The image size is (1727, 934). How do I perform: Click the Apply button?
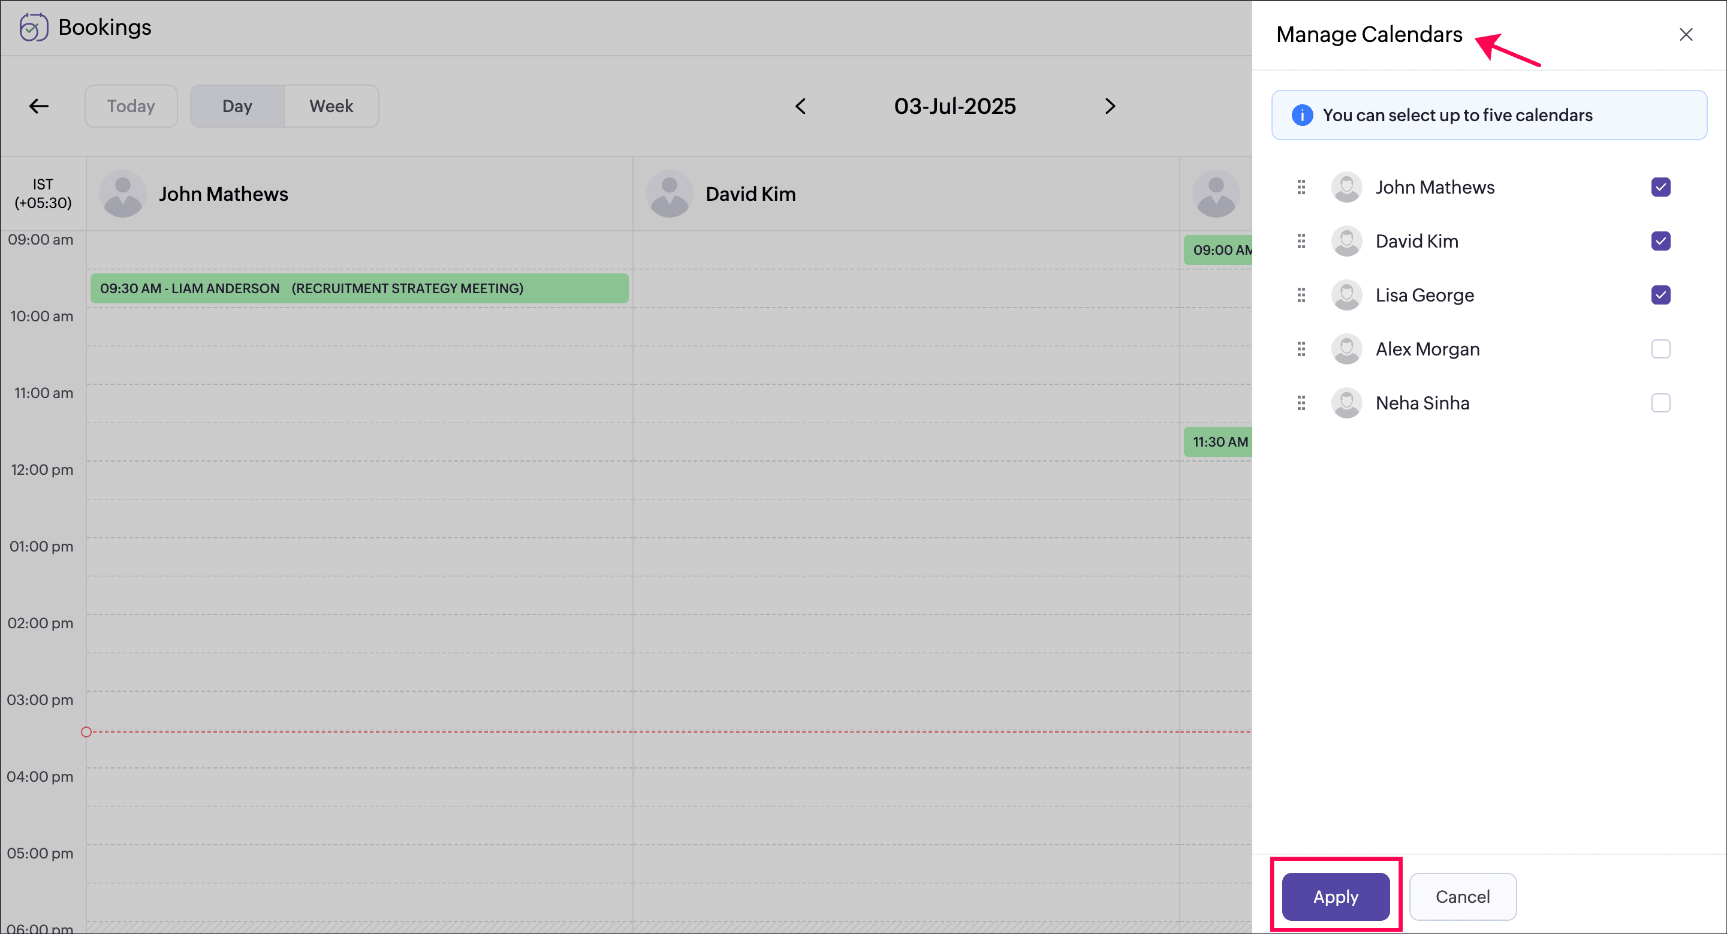(x=1336, y=896)
